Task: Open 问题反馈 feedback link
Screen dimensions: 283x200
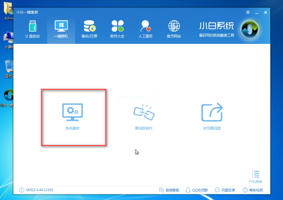Action: point(225,190)
